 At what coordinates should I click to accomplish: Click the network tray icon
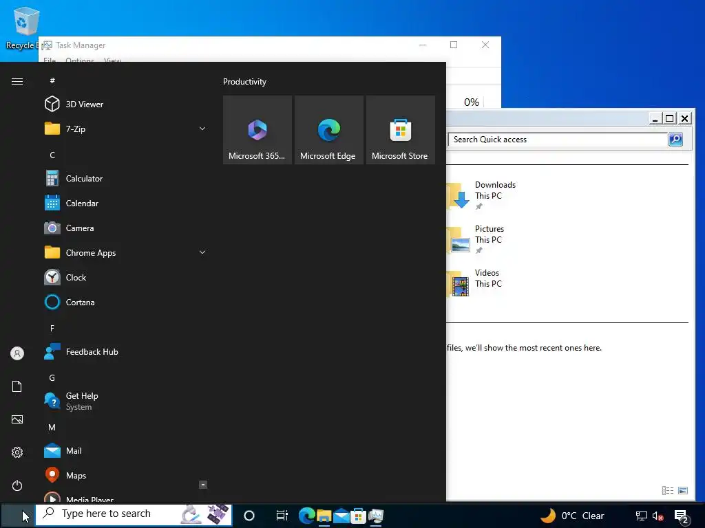pos(642,516)
